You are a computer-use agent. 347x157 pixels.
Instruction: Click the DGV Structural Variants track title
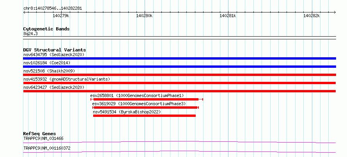pos(55,50)
